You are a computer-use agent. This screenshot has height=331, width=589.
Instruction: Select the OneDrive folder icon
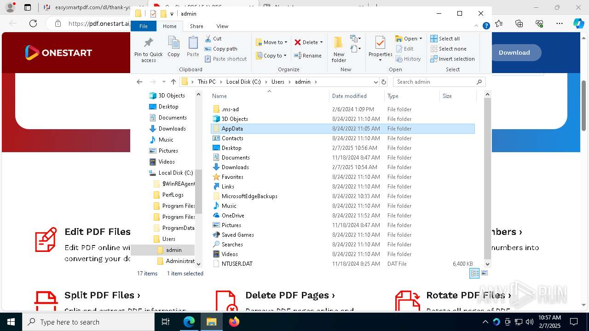(216, 216)
